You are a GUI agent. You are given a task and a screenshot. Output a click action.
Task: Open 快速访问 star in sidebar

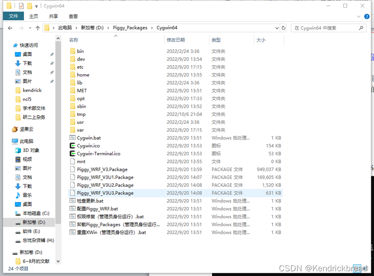(15, 45)
